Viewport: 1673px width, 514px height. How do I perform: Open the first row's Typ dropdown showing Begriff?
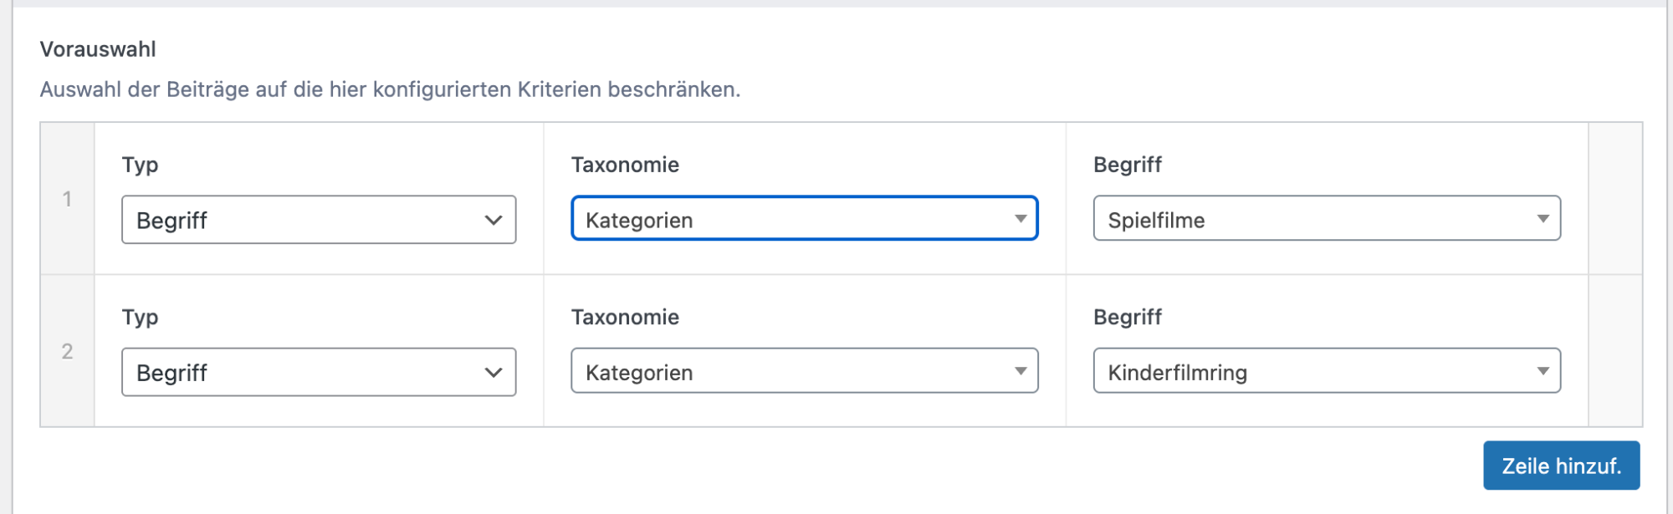coord(318,220)
